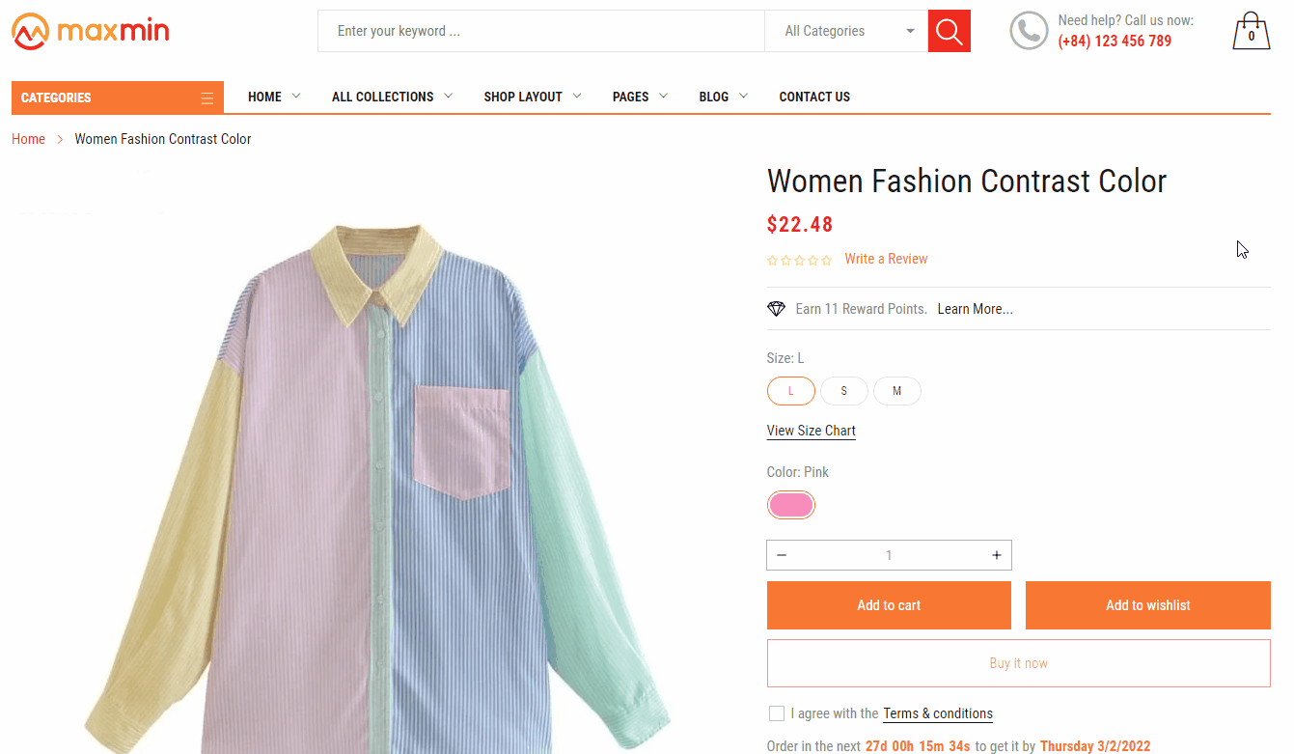Click the star rating icons
The height and width of the screenshot is (754, 1294).
[799, 260]
